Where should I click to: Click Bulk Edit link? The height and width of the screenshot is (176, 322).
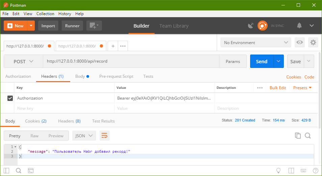[278, 88]
